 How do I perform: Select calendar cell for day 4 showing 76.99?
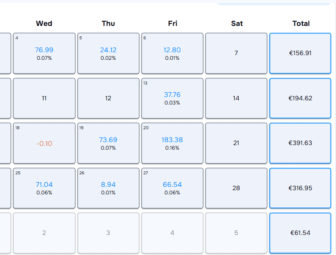[44, 53]
